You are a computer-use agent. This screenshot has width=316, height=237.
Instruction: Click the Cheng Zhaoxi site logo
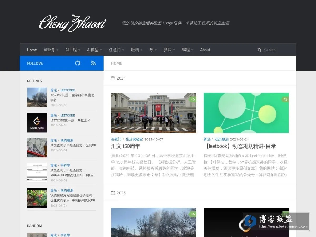coord(73,23)
